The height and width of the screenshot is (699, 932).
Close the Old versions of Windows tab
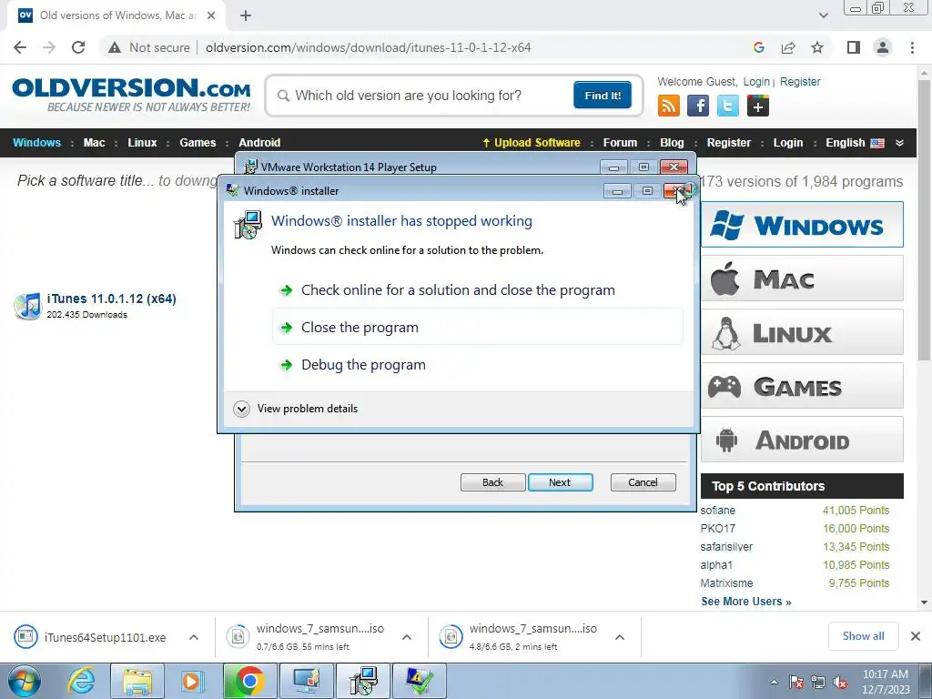pos(211,15)
